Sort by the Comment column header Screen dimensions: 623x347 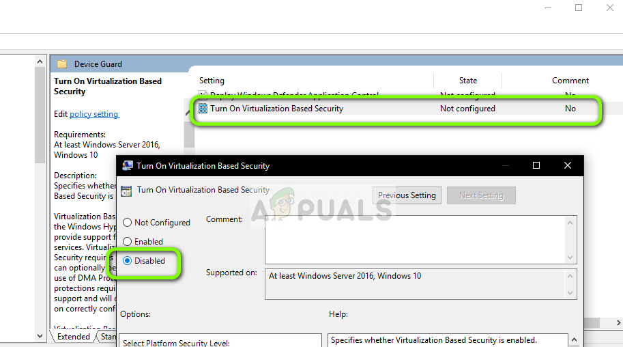click(570, 81)
